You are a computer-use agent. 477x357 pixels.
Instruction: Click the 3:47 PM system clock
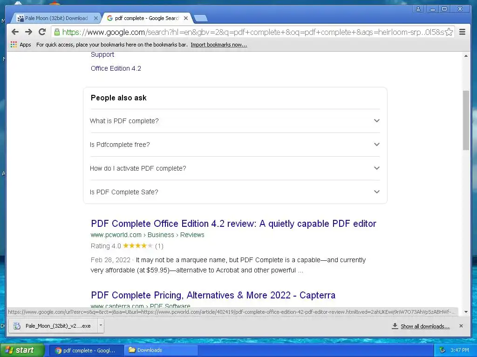pos(460,350)
